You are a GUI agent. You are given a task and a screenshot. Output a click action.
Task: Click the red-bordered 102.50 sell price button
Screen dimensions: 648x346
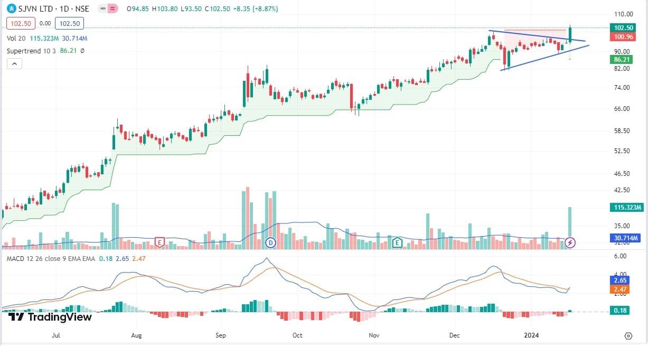21,23
